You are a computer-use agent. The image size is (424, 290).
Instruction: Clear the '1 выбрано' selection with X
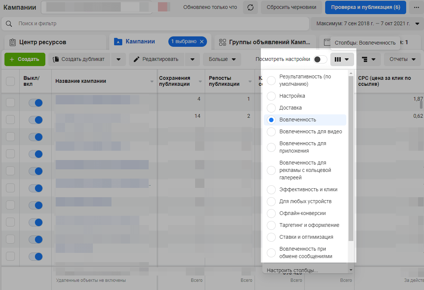click(202, 42)
